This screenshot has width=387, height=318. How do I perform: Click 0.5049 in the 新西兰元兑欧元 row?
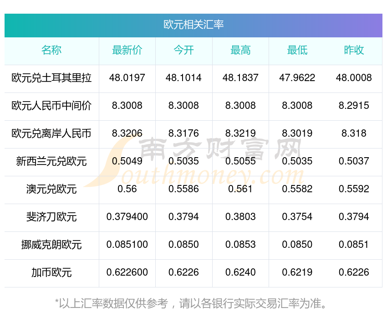pos(127,161)
